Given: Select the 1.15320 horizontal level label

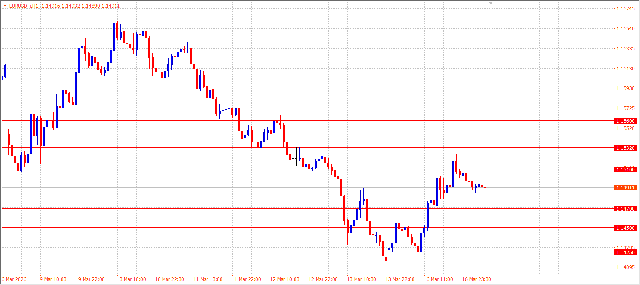Looking at the screenshot, I should coord(625,148).
